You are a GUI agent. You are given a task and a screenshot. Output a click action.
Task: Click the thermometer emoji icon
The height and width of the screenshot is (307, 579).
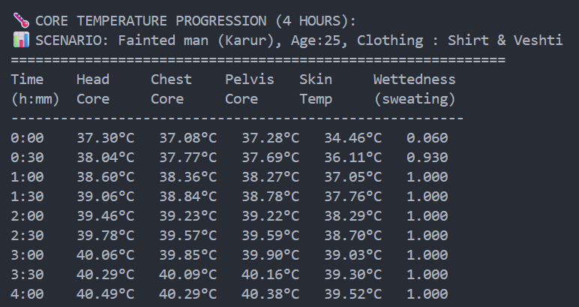pos(19,20)
